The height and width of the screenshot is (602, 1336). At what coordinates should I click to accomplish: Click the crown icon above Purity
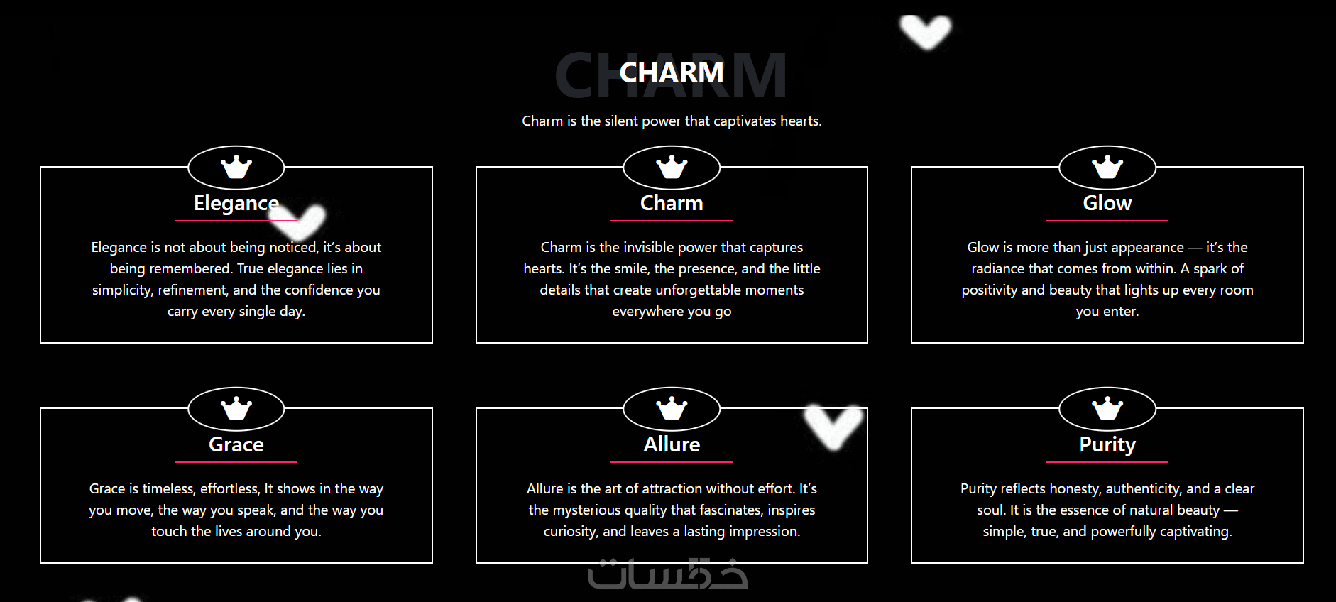coord(1107,410)
